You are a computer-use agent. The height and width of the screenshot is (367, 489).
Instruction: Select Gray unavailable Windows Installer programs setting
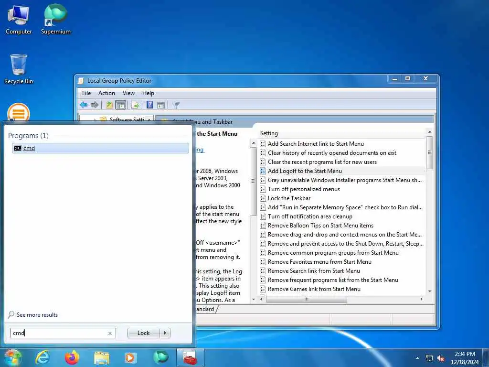pos(344,180)
